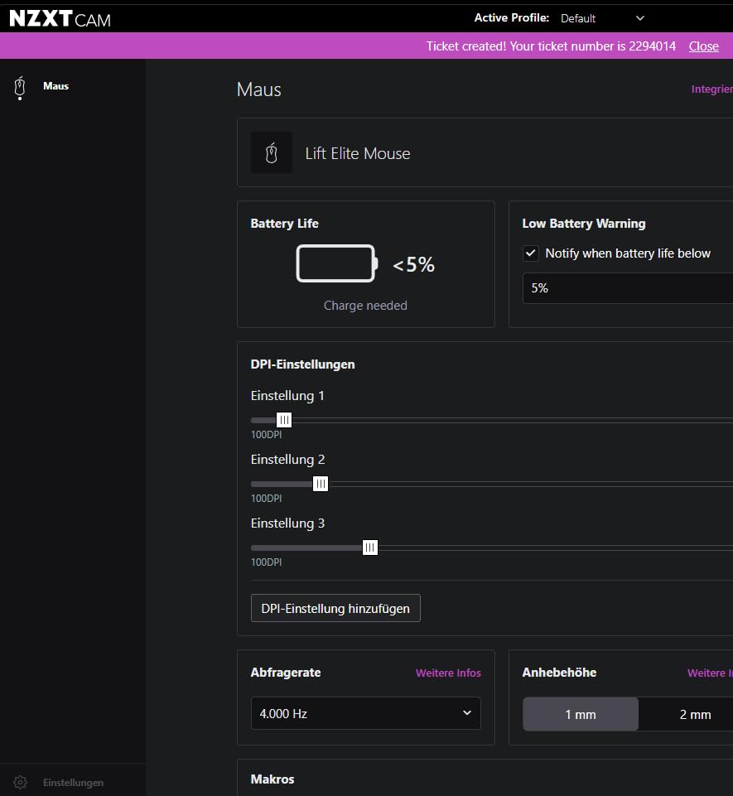733x796 pixels.
Task: Open Einstellungen gear icon
Action: (21, 782)
